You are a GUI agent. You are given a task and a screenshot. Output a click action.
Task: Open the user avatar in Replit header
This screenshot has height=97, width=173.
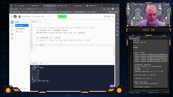click(20, 16)
